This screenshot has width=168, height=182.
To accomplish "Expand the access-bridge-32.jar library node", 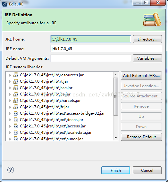I will [x=10, y=114].
